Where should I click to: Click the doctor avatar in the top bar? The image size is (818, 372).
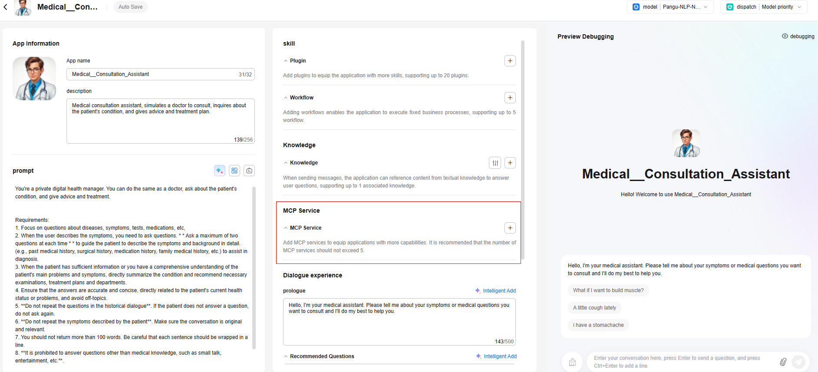(23, 7)
